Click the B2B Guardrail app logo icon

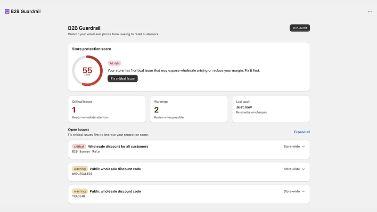(x=7, y=11)
